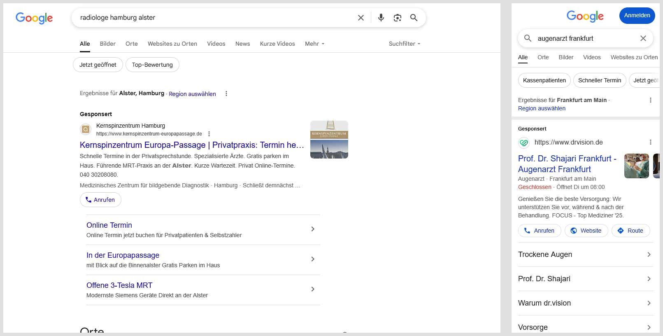Switch to the Orte tab in desktop results
This screenshot has height=336, width=663.
pyautogui.click(x=132, y=44)
